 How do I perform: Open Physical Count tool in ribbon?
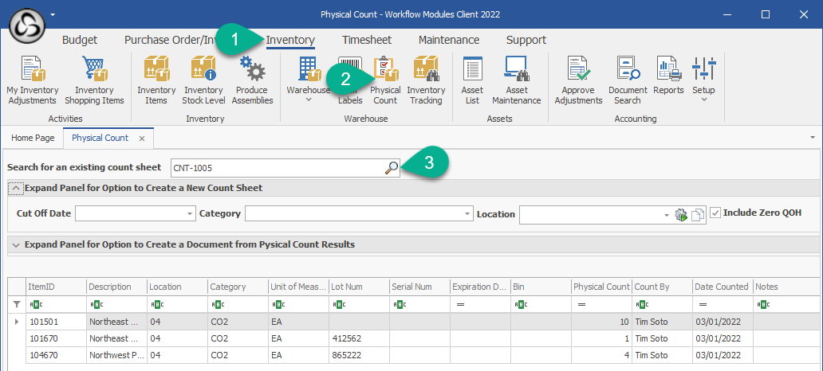click(385, 80)
